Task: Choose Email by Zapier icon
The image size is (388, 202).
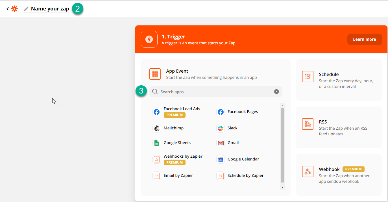Action: (157, 176)
